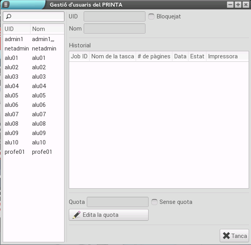Click the X icon on the Tanca button
251x245 pixels.
point(226,236)
